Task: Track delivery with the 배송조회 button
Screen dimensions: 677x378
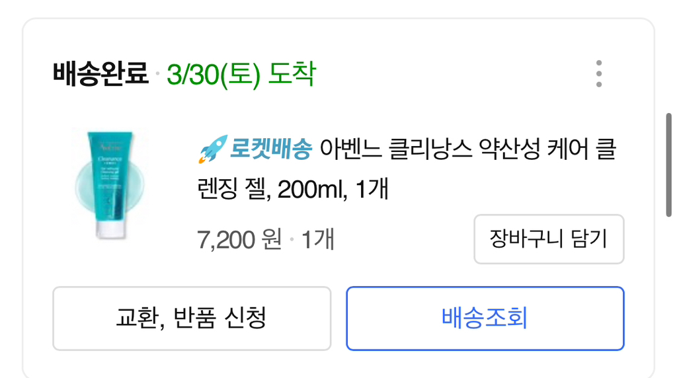Action: coord(485,318)
